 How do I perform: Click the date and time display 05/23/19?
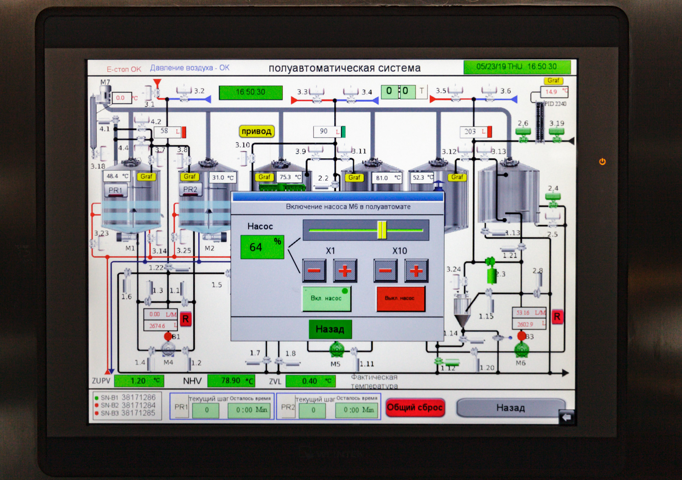517,67
